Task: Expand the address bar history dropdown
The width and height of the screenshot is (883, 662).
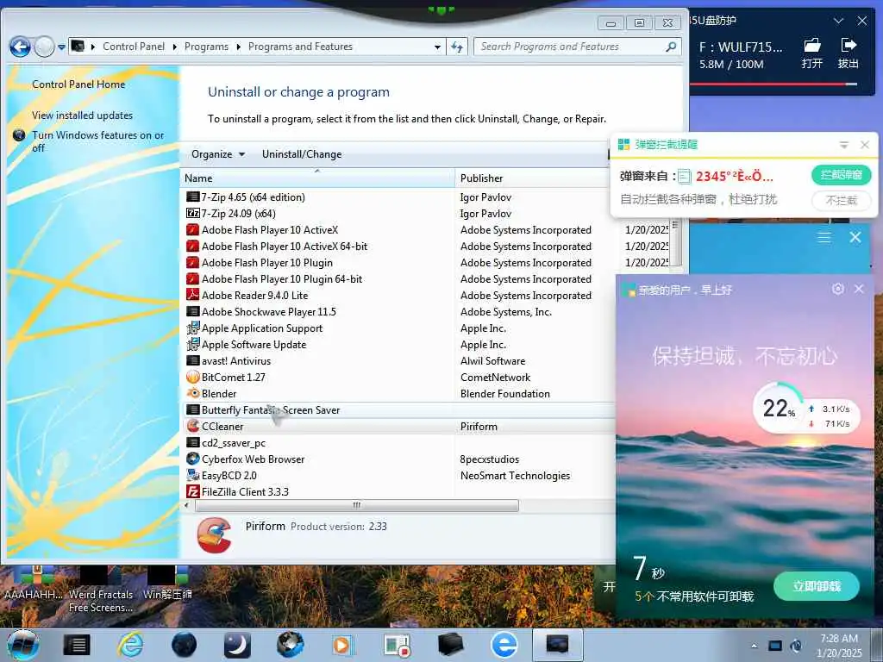Action: [x=437, y=47]
